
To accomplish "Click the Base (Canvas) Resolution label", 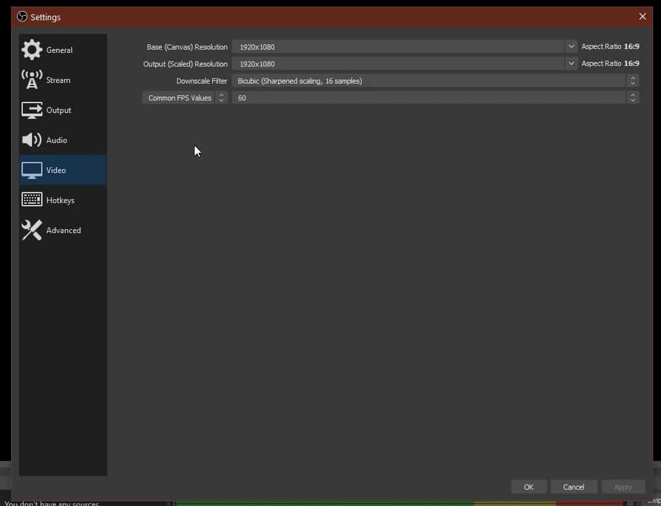I will pos(187,47).
